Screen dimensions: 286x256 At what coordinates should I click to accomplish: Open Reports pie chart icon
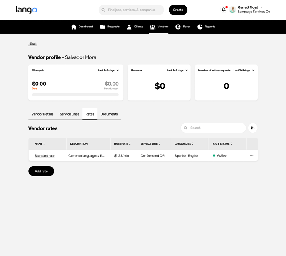coord(200,27)
